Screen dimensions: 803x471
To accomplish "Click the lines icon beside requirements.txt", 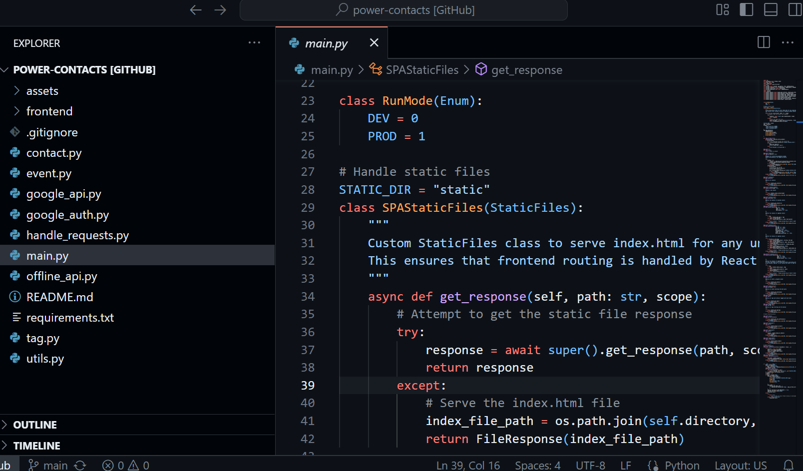I will pyautogui.click(x=16, y=317).
